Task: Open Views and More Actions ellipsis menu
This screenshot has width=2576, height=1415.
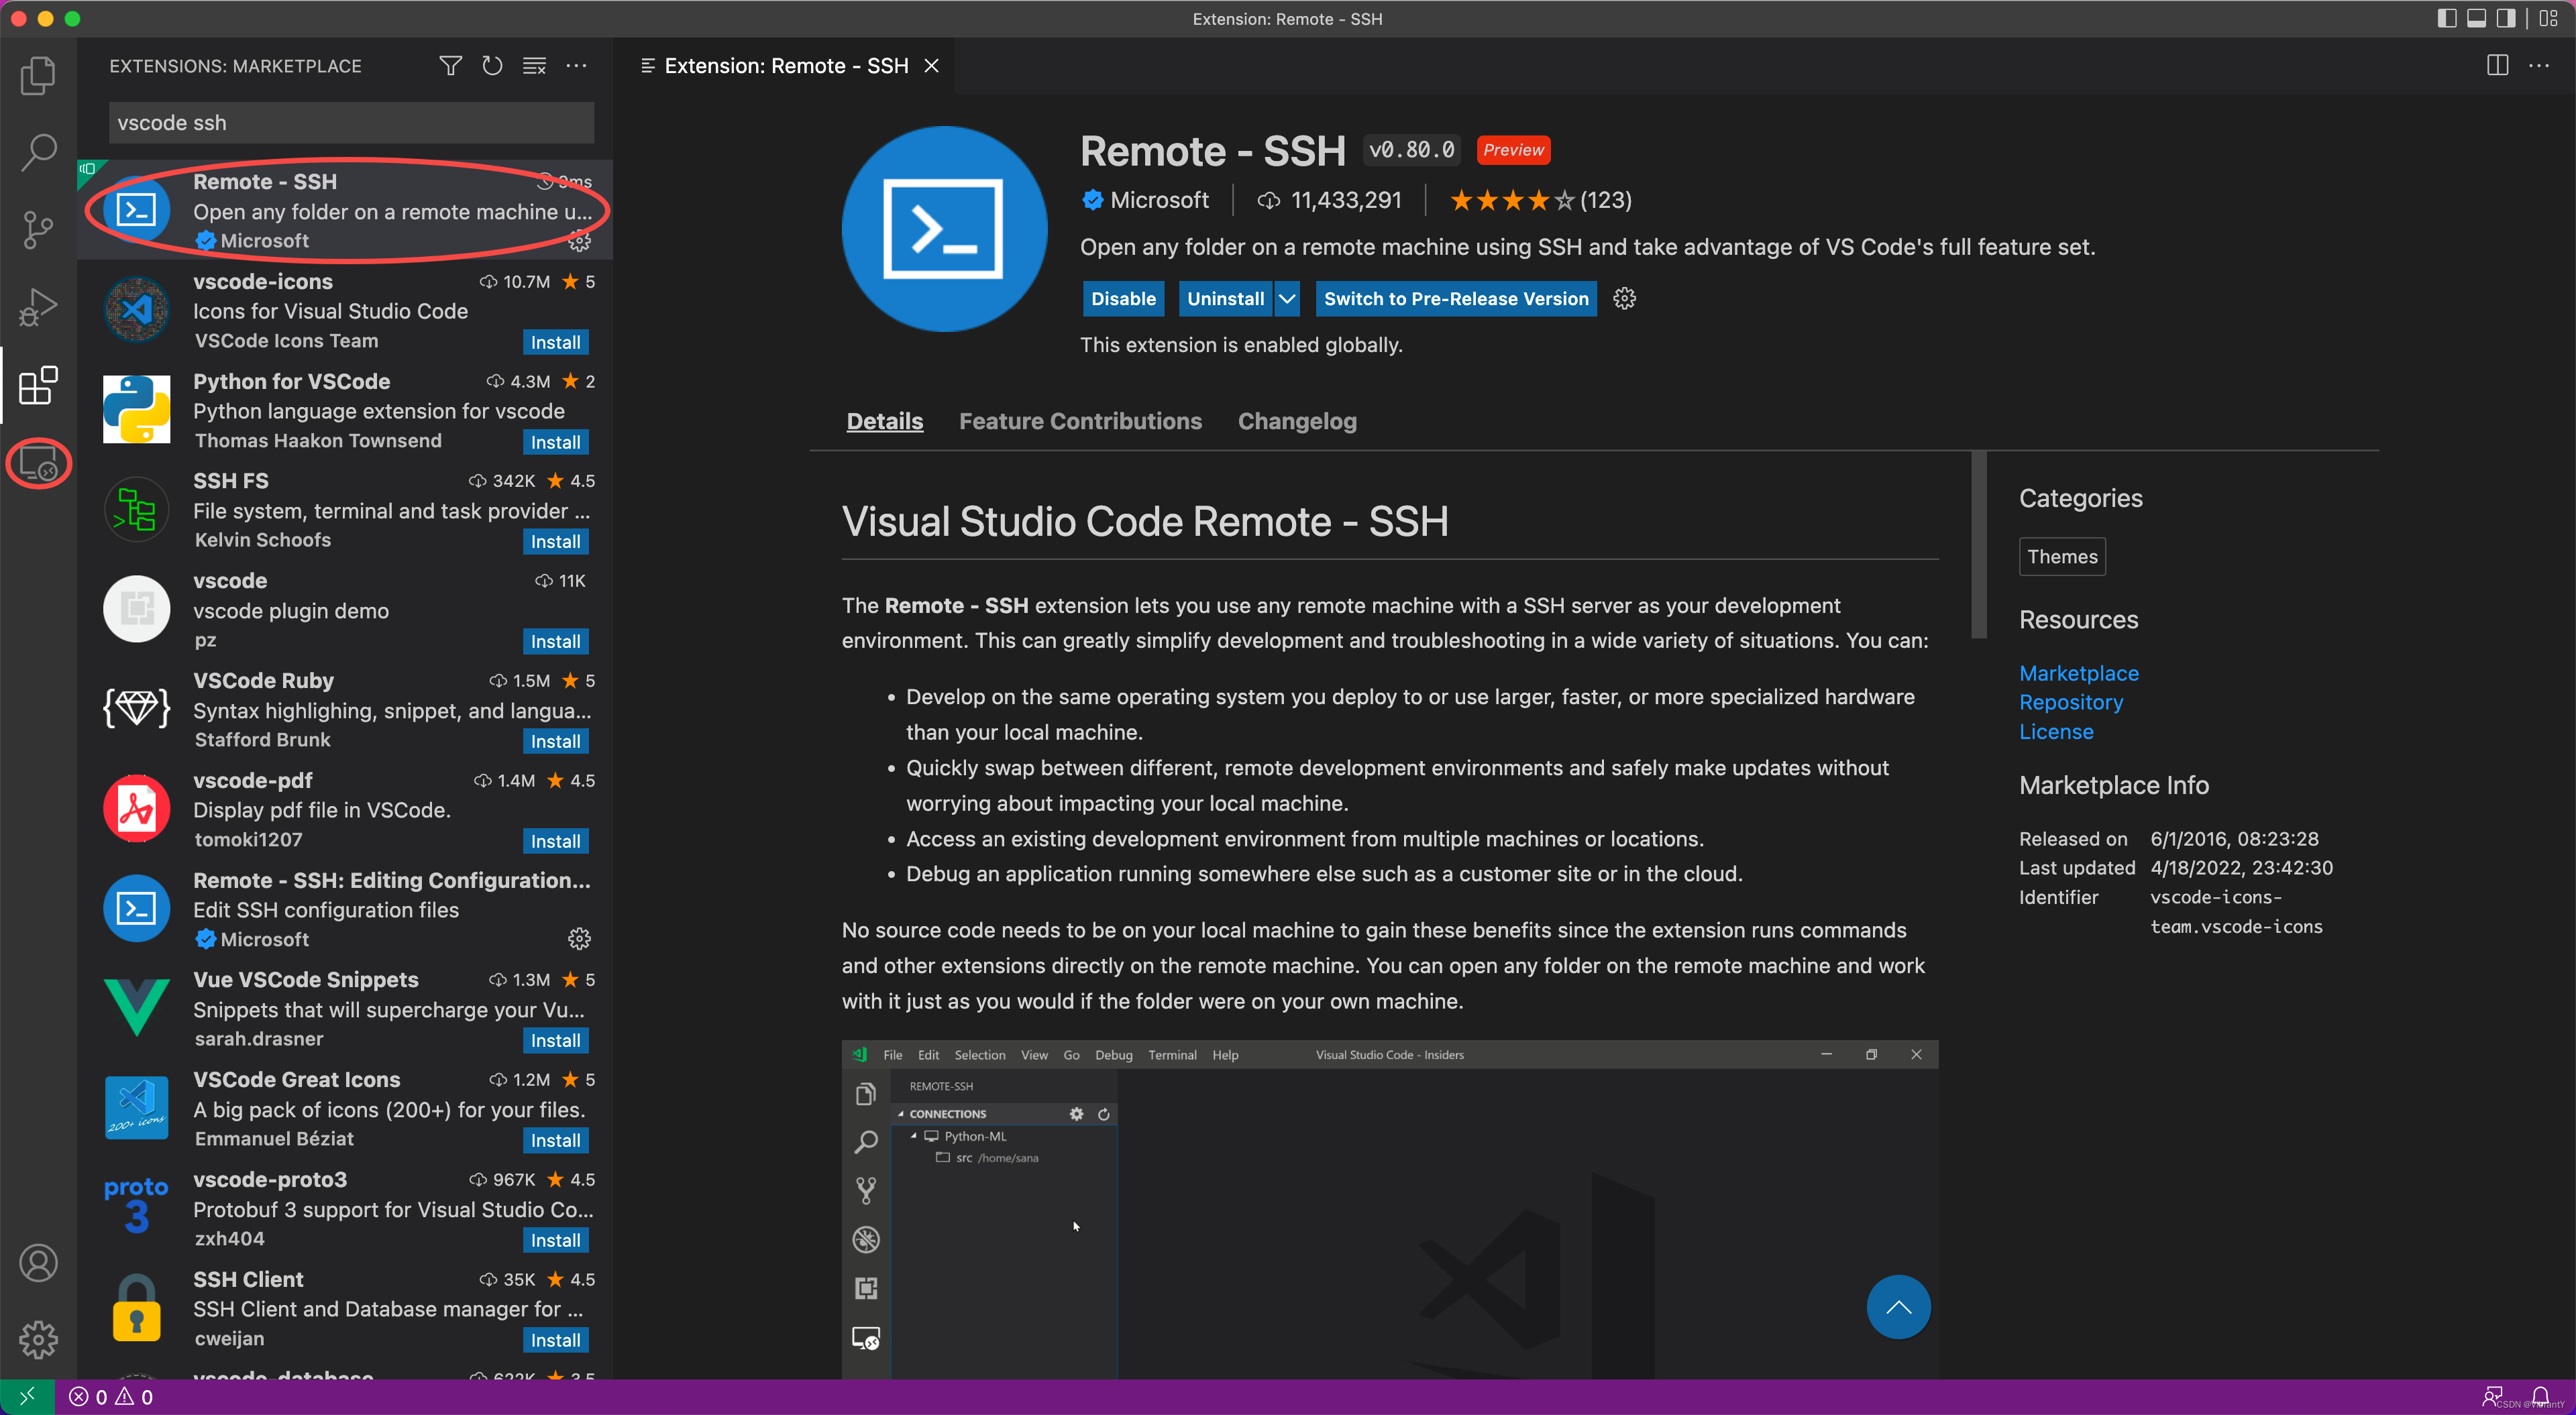Action: [x=576, y=66]
